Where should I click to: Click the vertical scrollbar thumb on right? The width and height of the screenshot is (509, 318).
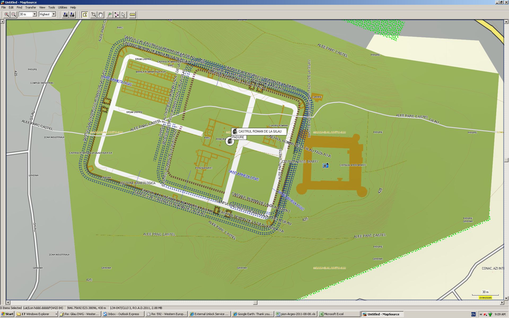(506, 160)
